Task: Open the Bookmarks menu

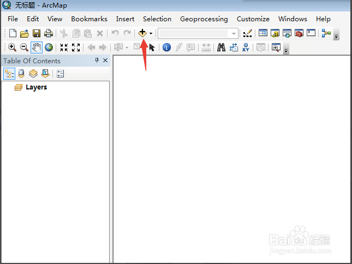Action: (89, 19)
